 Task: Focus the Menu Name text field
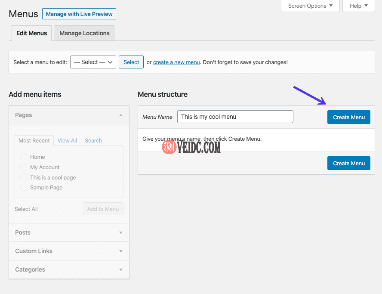click(x=235, y=117)
